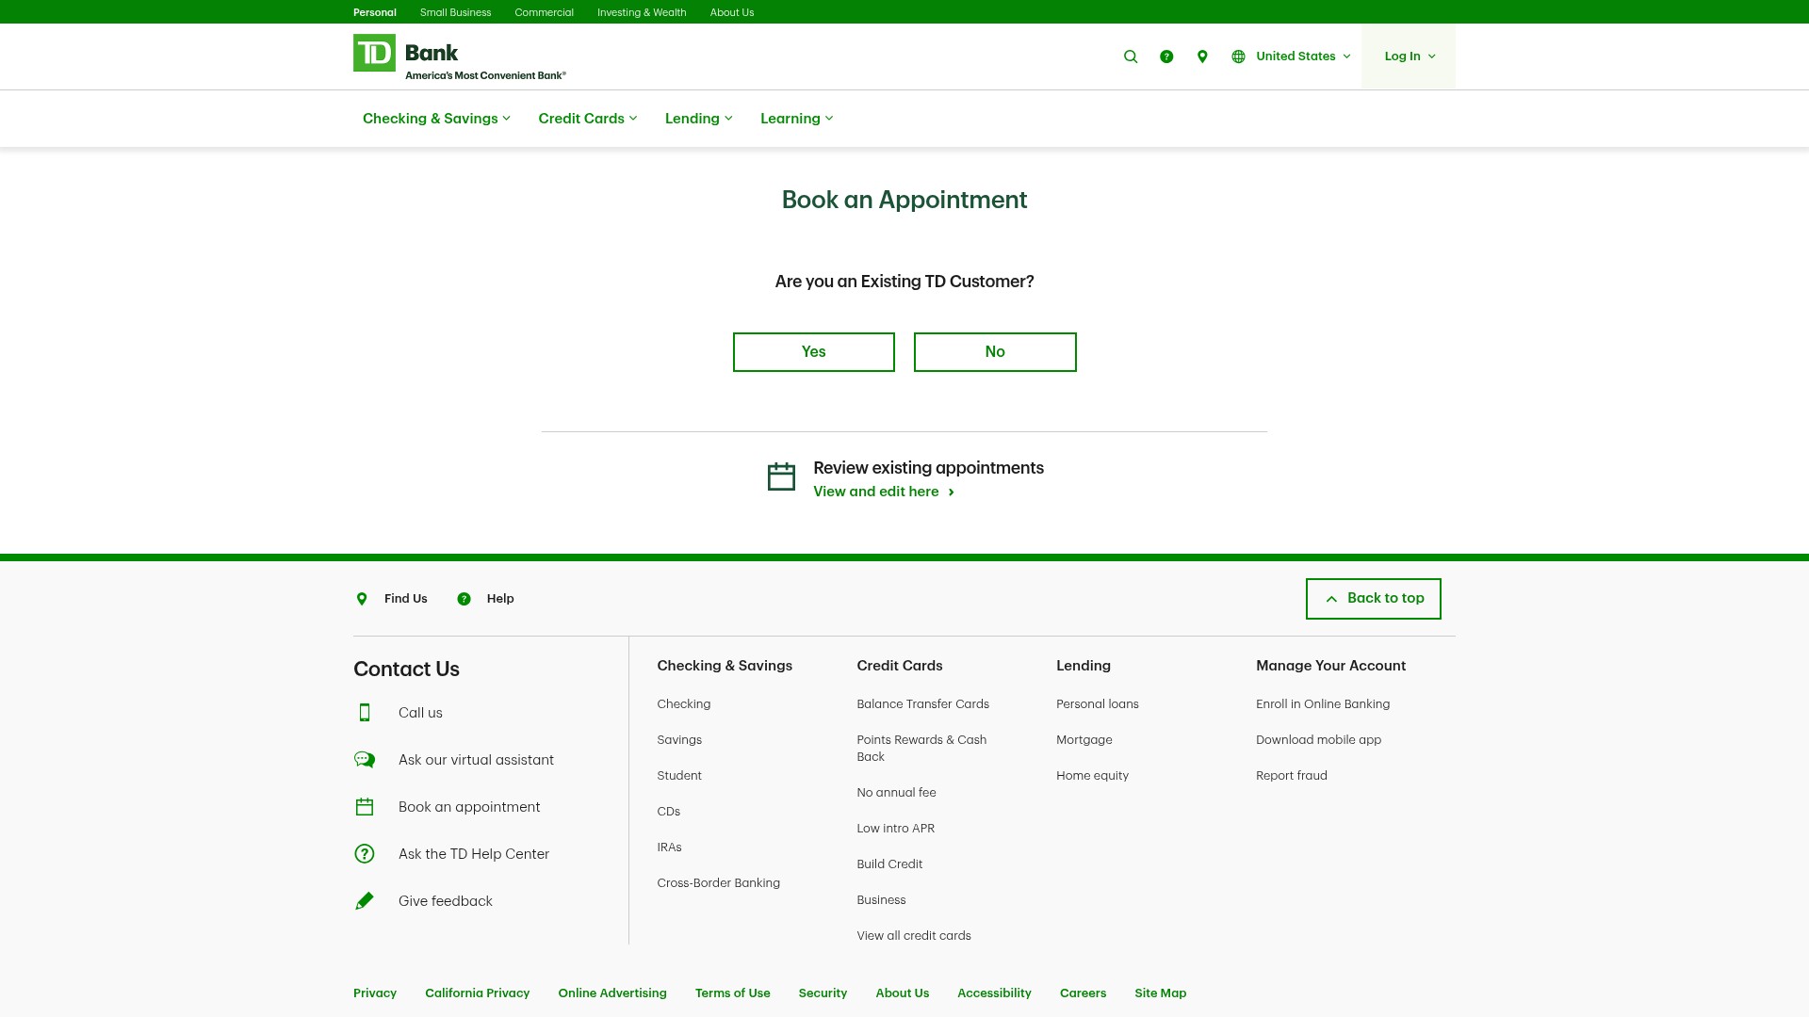
Task: Click the Help question icon in footer
Action: [464, 599]
